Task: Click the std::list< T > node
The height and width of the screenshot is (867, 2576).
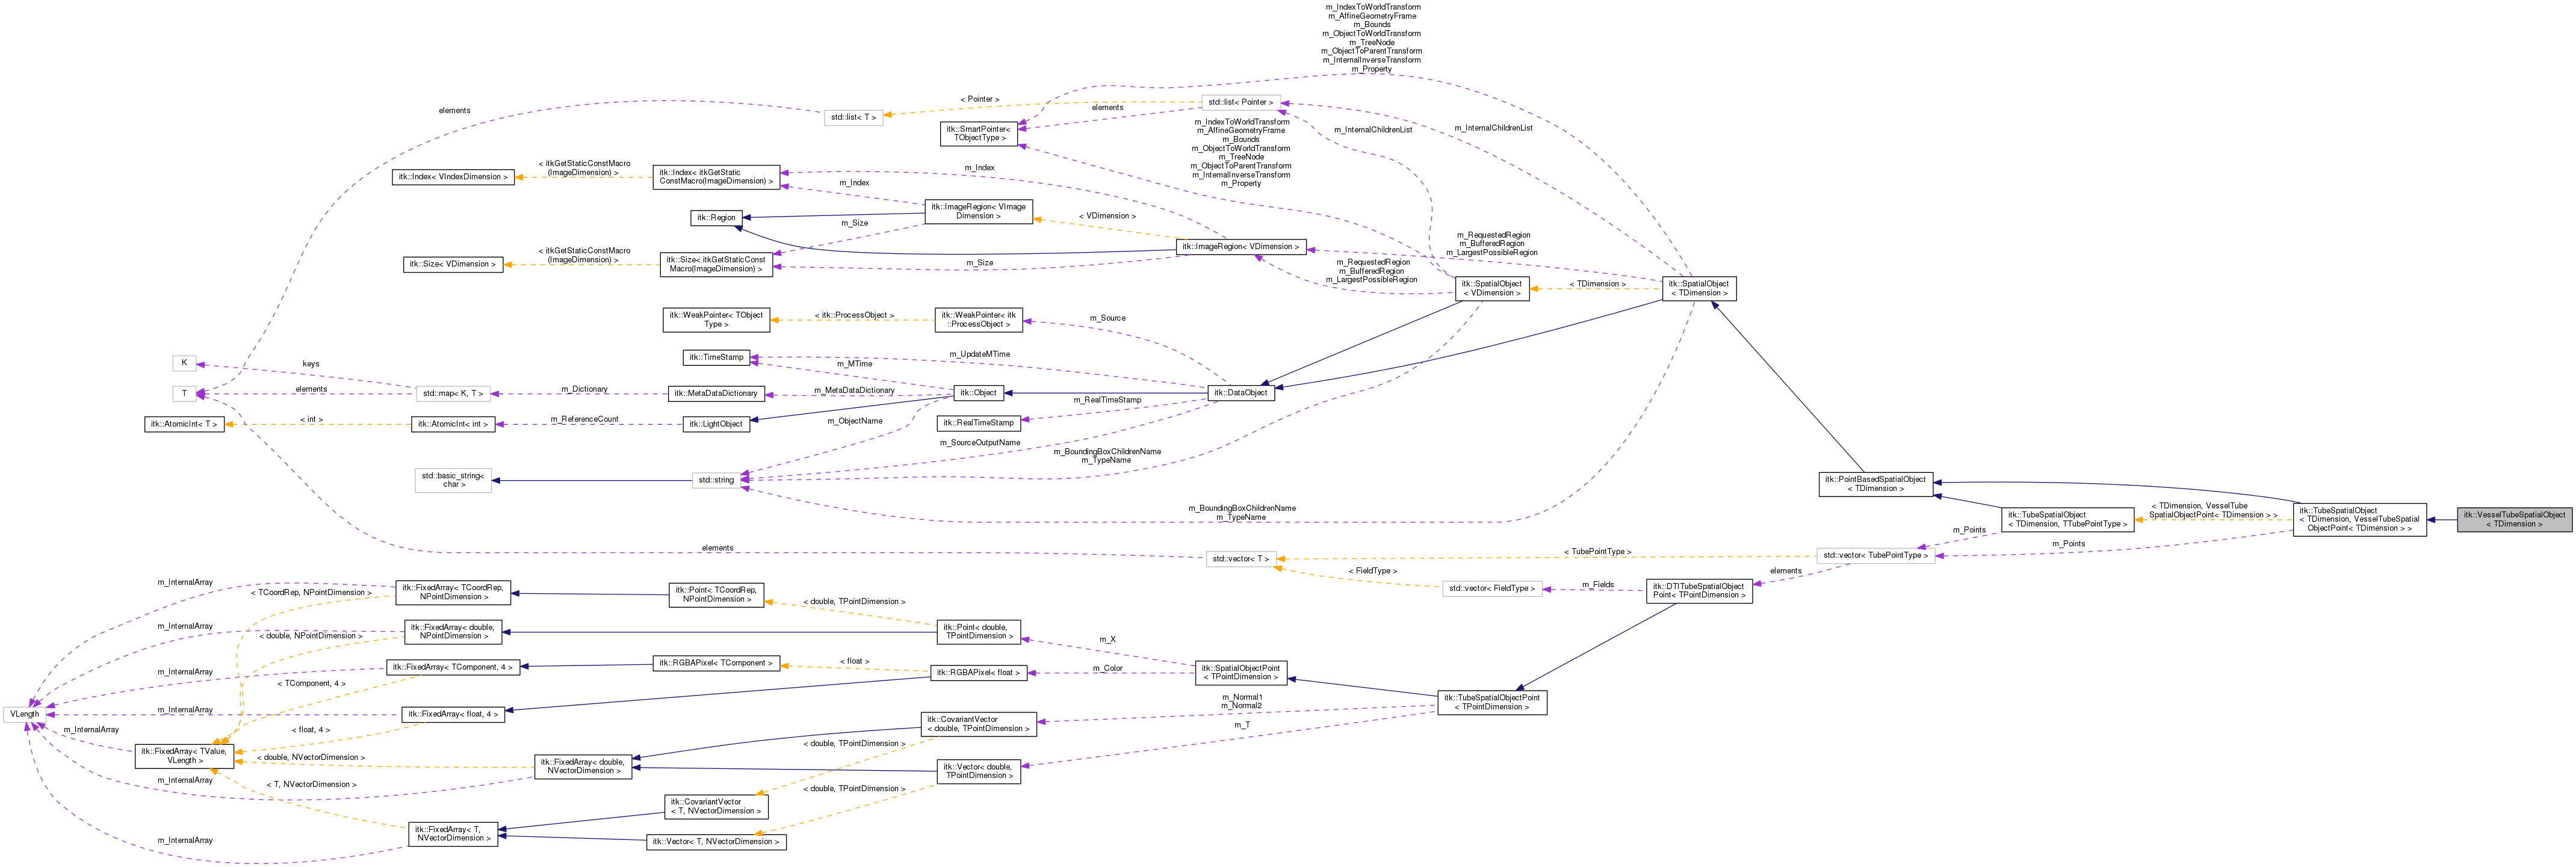Action: [853, 117]
